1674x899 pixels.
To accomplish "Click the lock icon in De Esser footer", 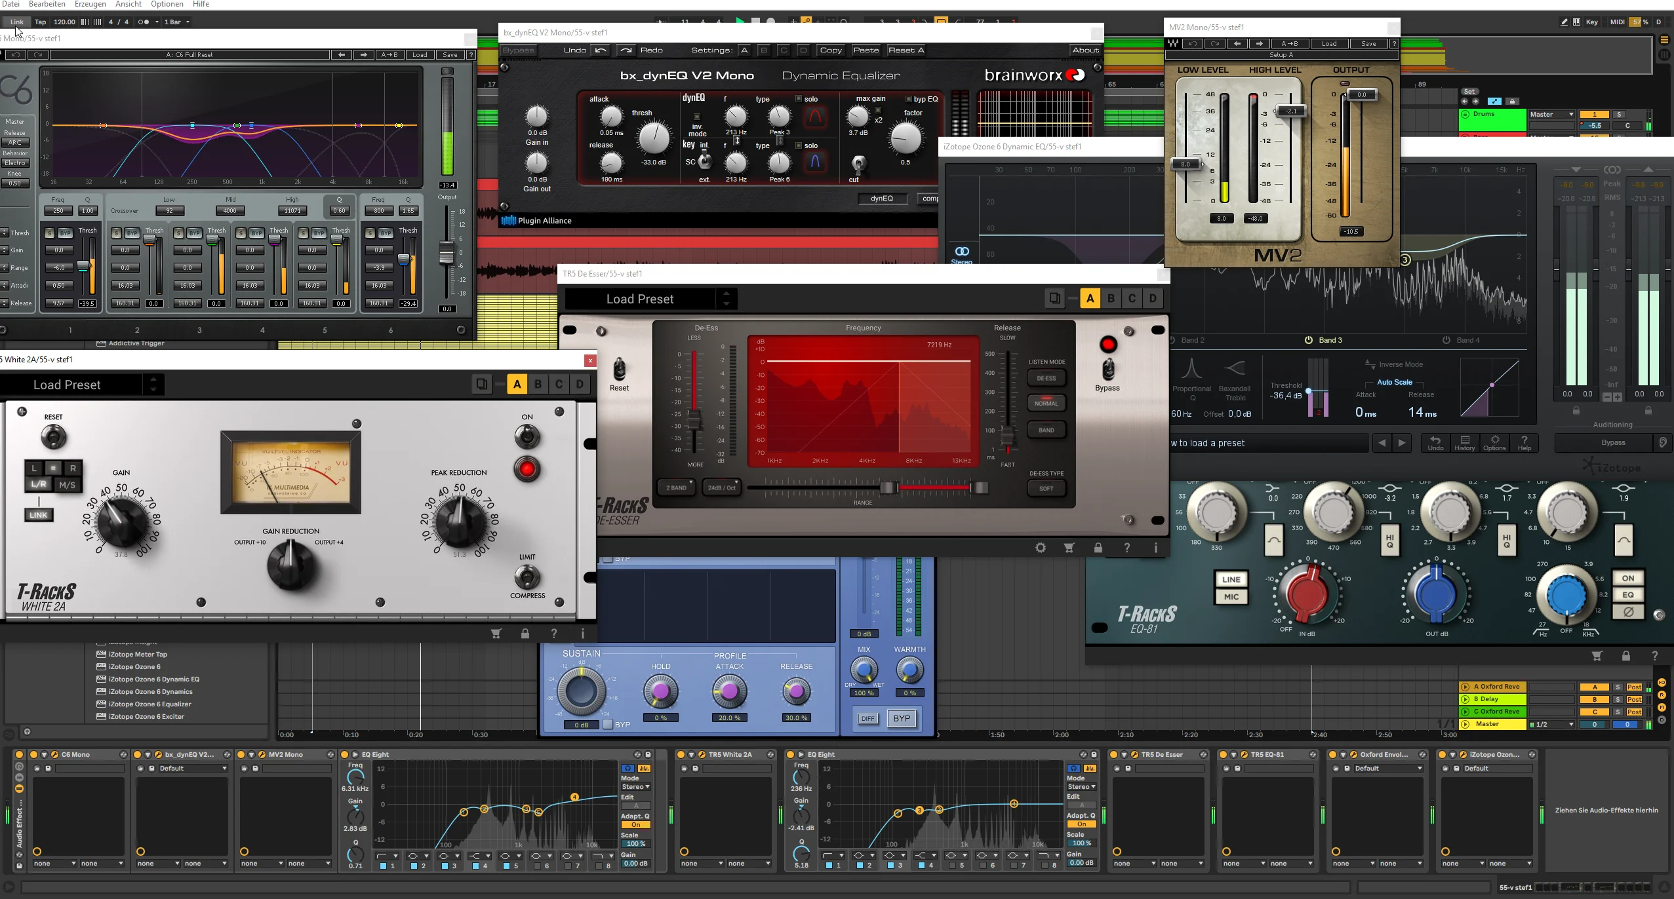I will (x=1098, y=548).
